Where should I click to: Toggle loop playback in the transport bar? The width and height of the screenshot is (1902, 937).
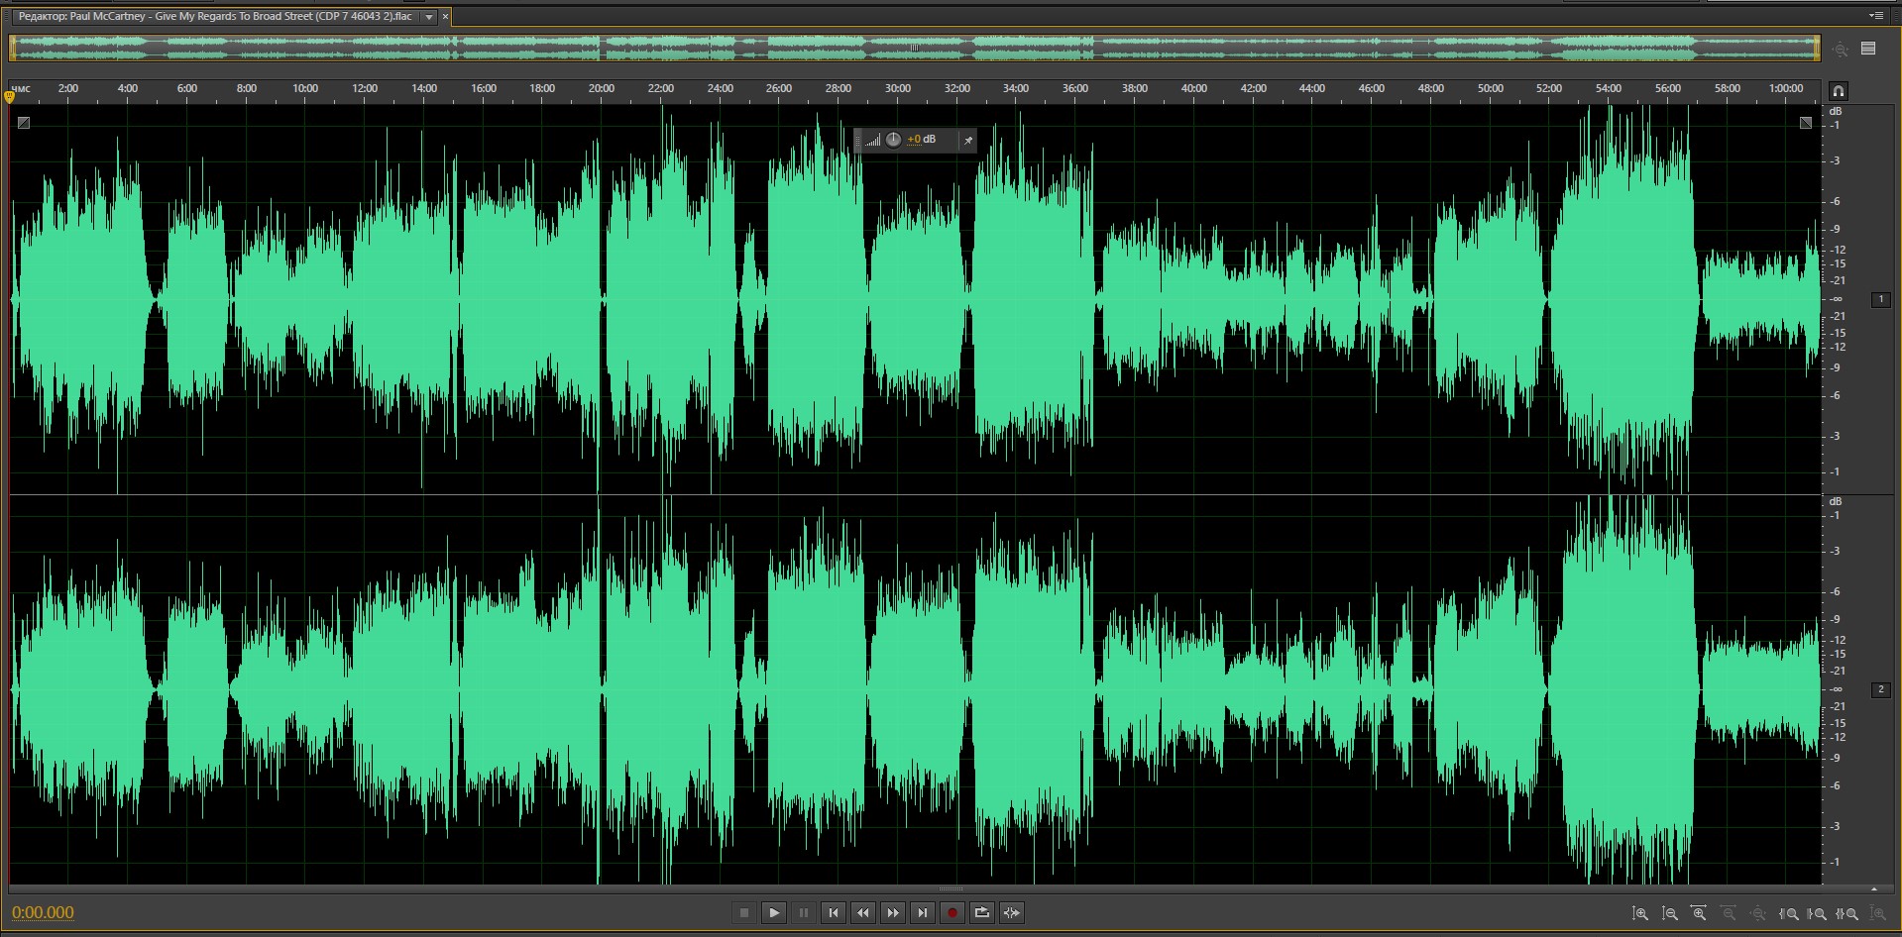982,912
